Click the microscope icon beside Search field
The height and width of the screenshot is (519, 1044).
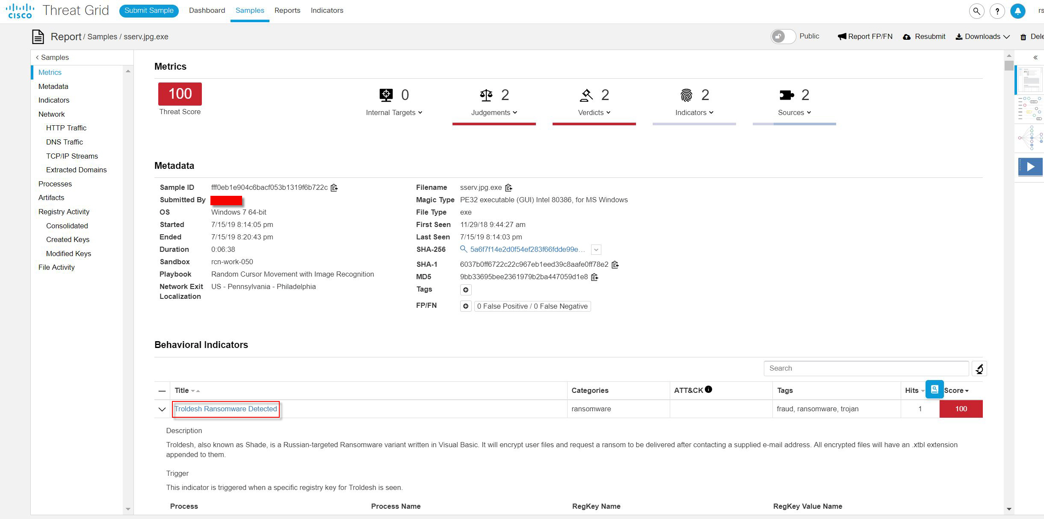coord(979,369)
